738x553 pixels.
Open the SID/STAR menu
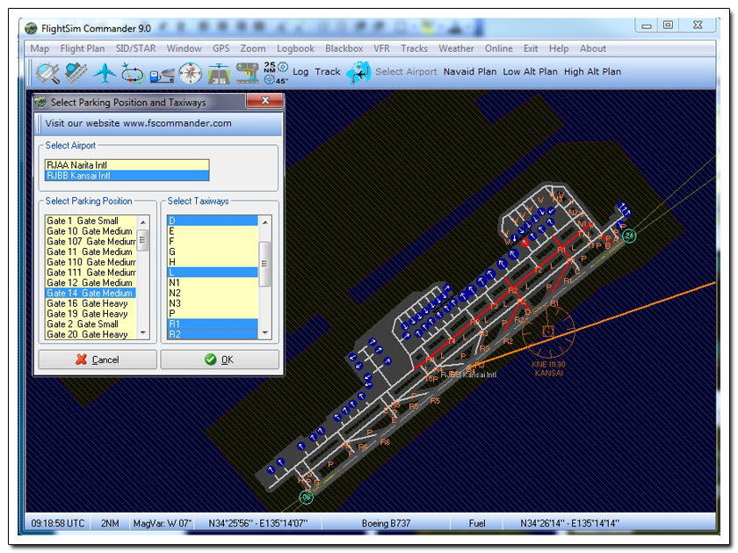(x=135, y=48)
